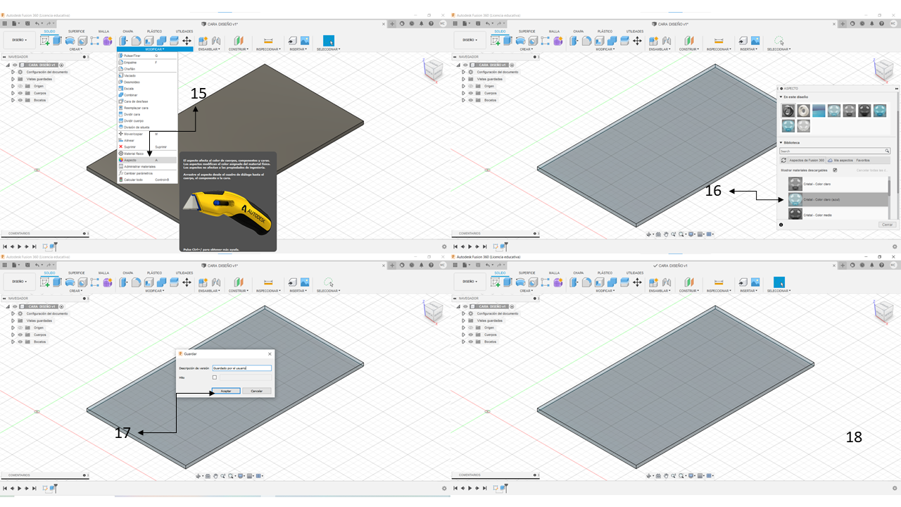The image size is (901, 507).
Task: Choose Aspecto in the Modificar menu
Action: click(147, 160)
